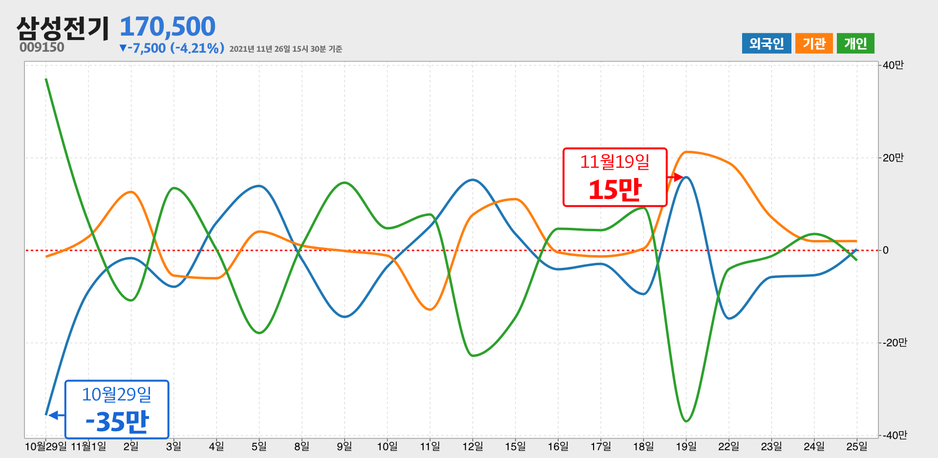Click the 23일 x-axis label
938x458 pixels.
pyautogui.click(x=771, y=446)
